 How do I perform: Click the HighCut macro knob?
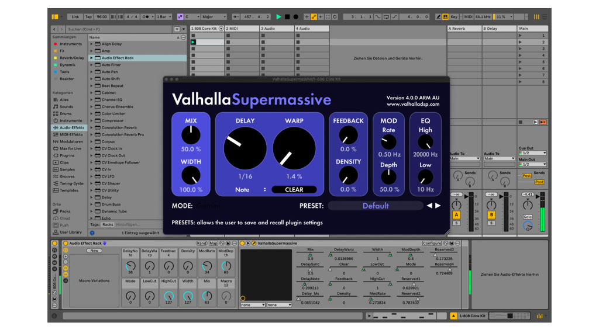(x=168, y=296)
